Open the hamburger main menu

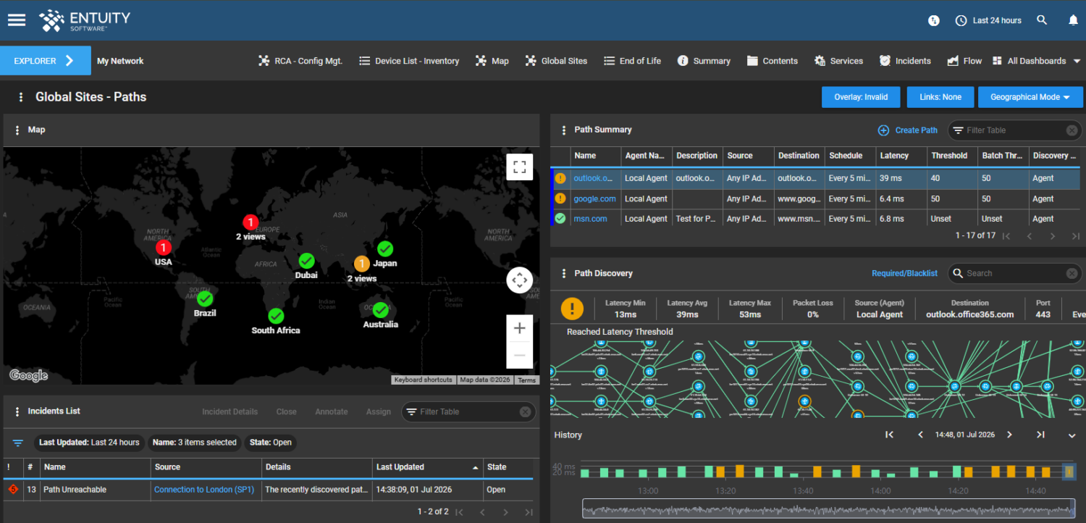17,20
